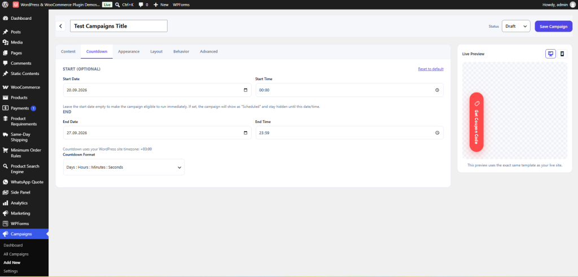578x277 pixels.
Task: Open the Layout tab
Action: click(x=156, y=51)
